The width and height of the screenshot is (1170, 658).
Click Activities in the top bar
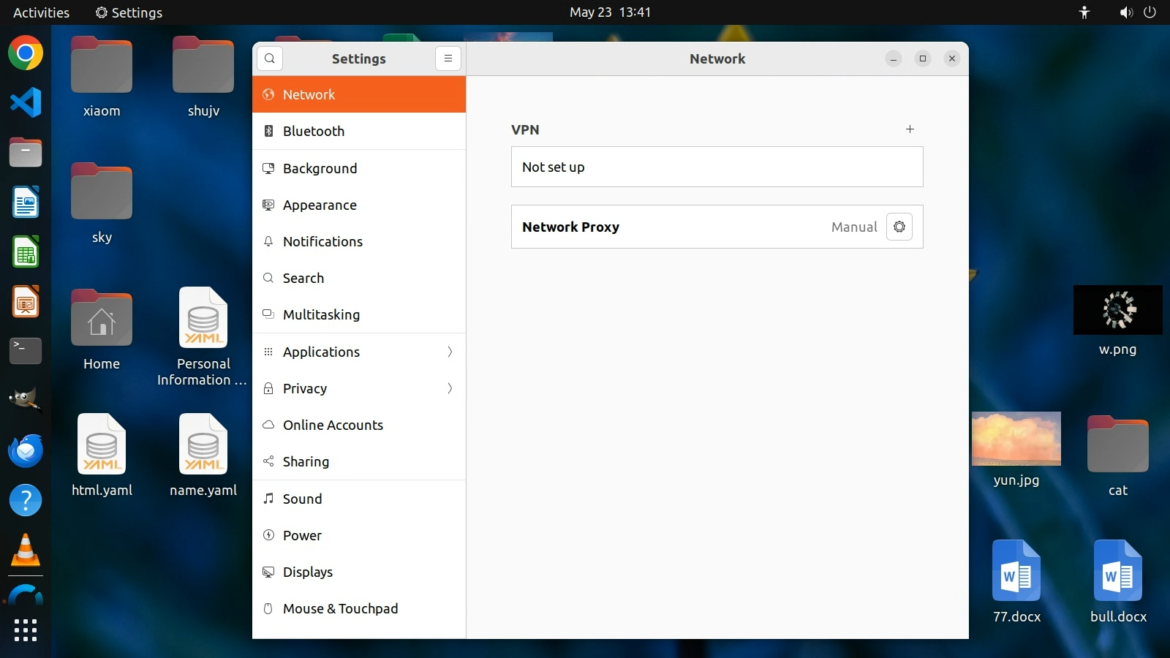click(41, 12)
